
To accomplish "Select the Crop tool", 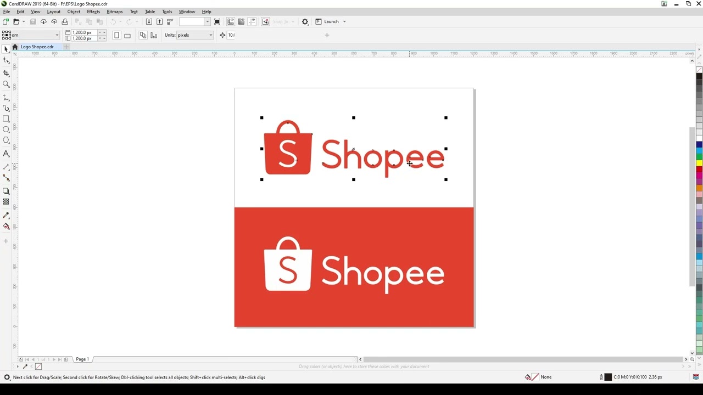I will (6, 73).
